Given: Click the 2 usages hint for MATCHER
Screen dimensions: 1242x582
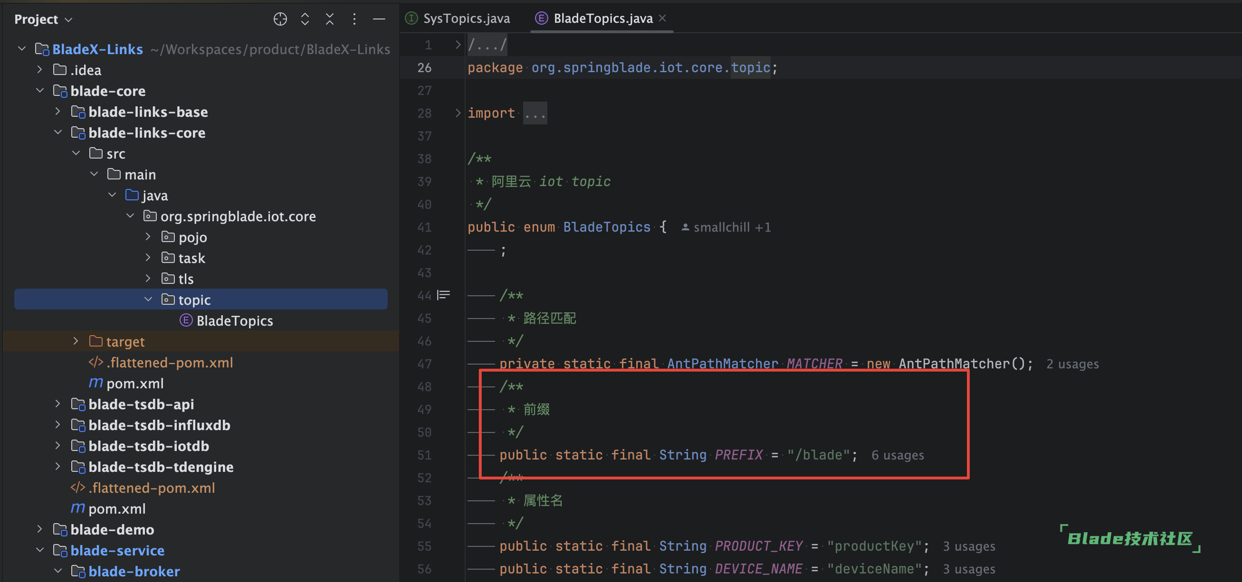Looking at the screenshot, I should [1072, 364].
